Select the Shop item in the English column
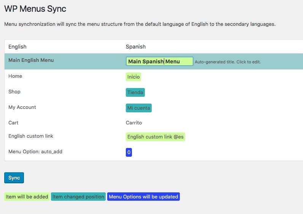Image resolution: width=303 pixels, height=214 pixels. click(x=14, y=92)
